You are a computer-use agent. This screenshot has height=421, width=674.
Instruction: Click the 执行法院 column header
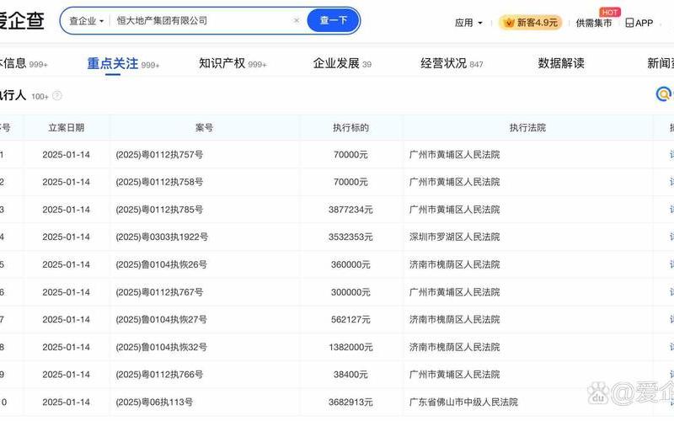(527, 128)
